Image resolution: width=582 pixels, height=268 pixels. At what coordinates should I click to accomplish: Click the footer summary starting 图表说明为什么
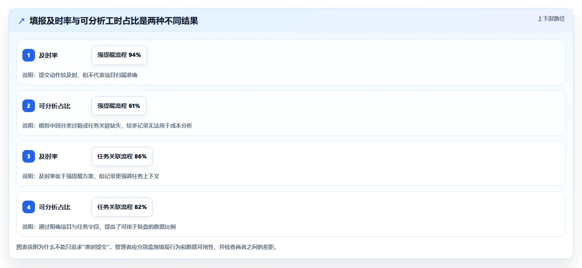[147, 247]
